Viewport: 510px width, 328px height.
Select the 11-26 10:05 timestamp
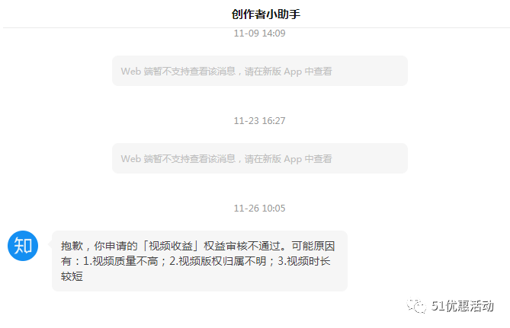pos(259,209)
